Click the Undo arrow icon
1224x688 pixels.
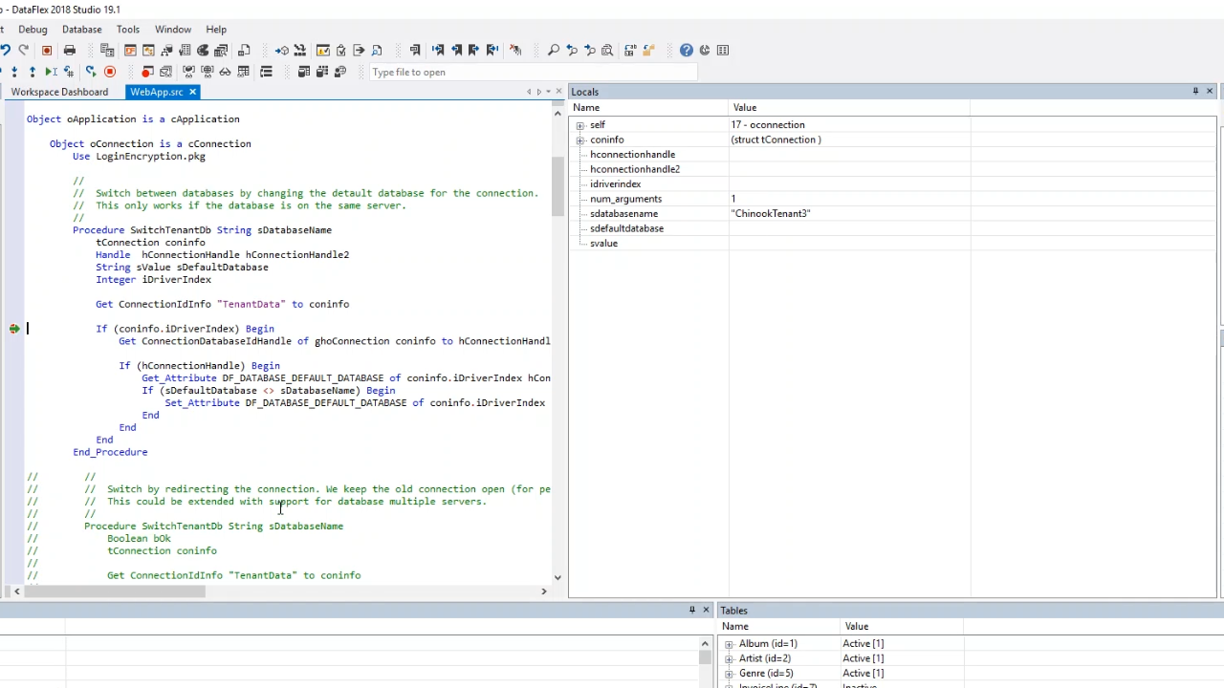[x=6, y=51]
